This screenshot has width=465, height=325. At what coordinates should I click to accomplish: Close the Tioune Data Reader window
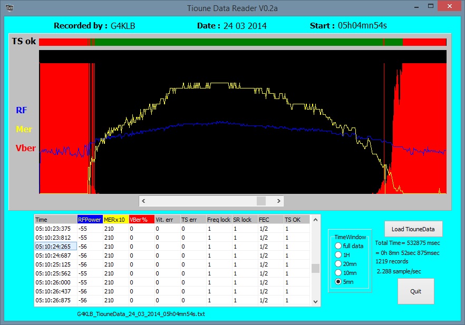pos(450,6)
